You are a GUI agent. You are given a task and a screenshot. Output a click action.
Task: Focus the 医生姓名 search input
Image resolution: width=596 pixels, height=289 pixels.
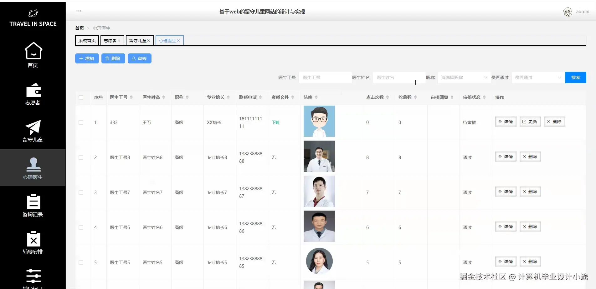399,77
